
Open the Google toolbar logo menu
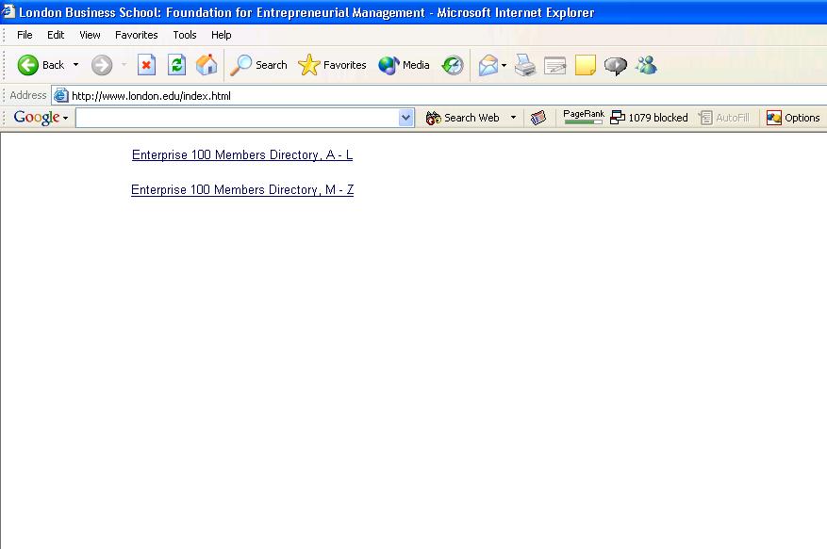point(41,118)
